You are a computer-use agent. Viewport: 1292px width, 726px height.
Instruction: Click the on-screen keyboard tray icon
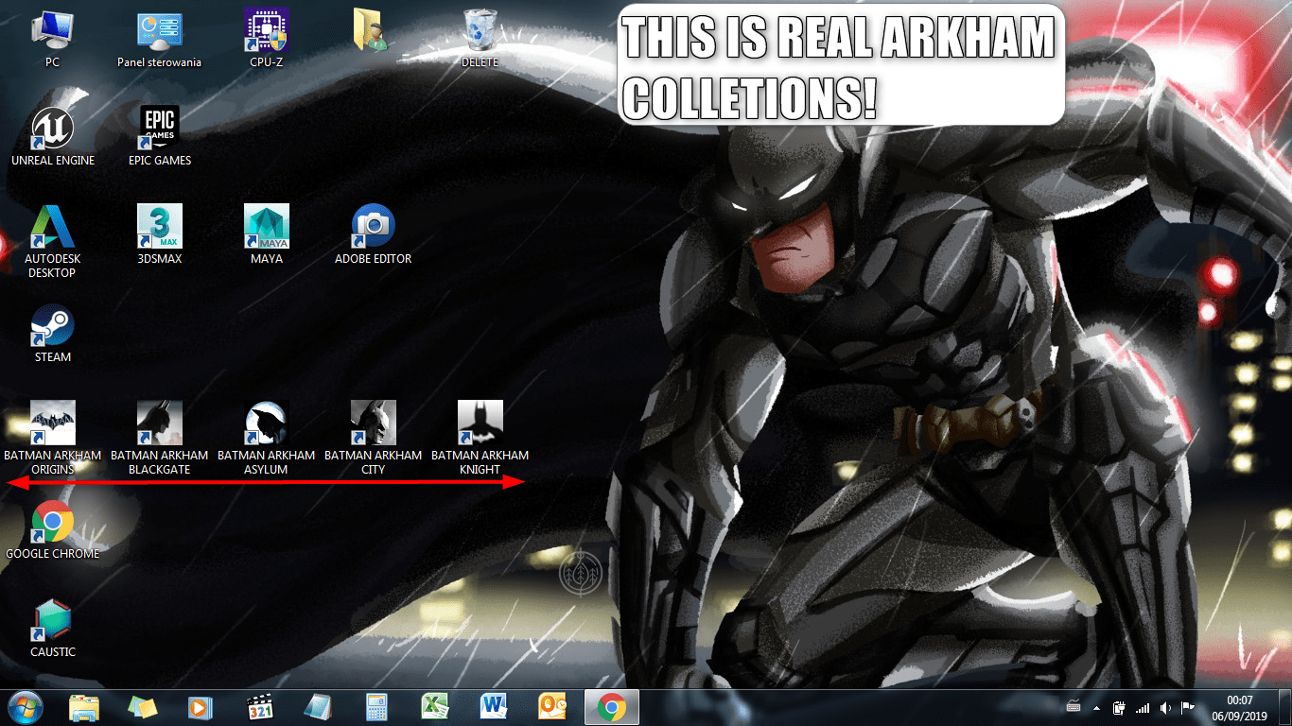coord(1074,707)
